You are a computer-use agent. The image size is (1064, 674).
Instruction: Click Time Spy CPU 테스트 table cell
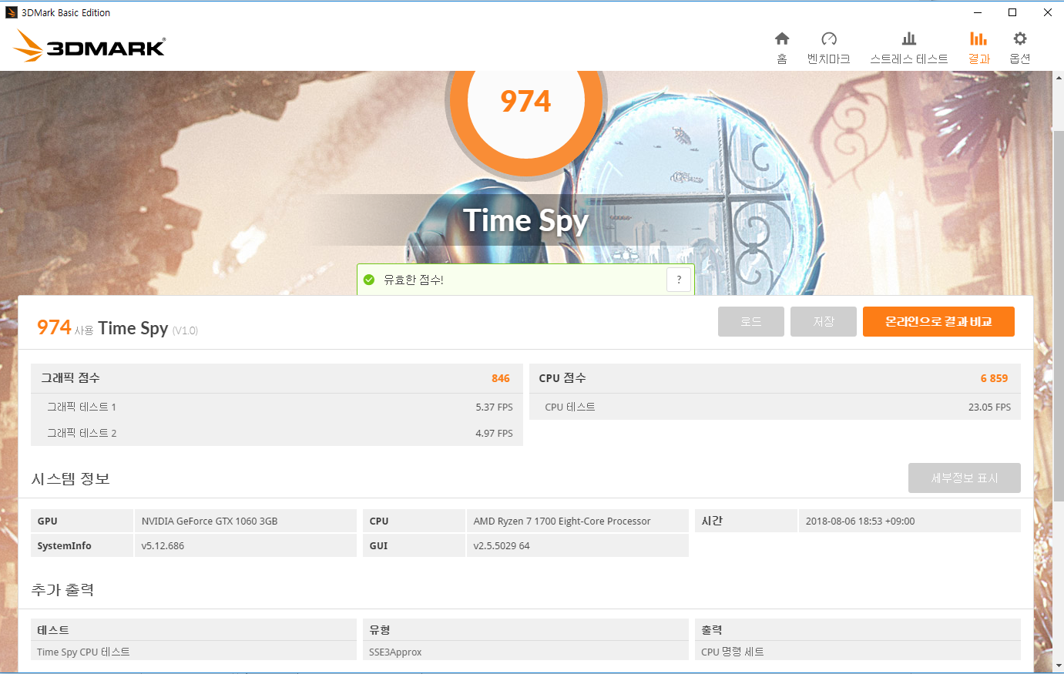[x=193, y=652]
